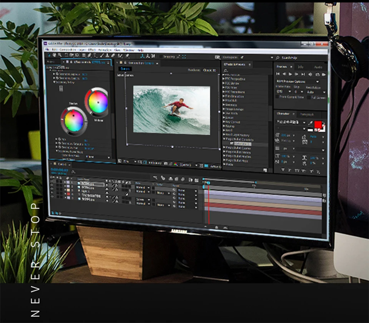Open the Animation menu
This screenshot has height=323, width=369.
tap(105, 50)
